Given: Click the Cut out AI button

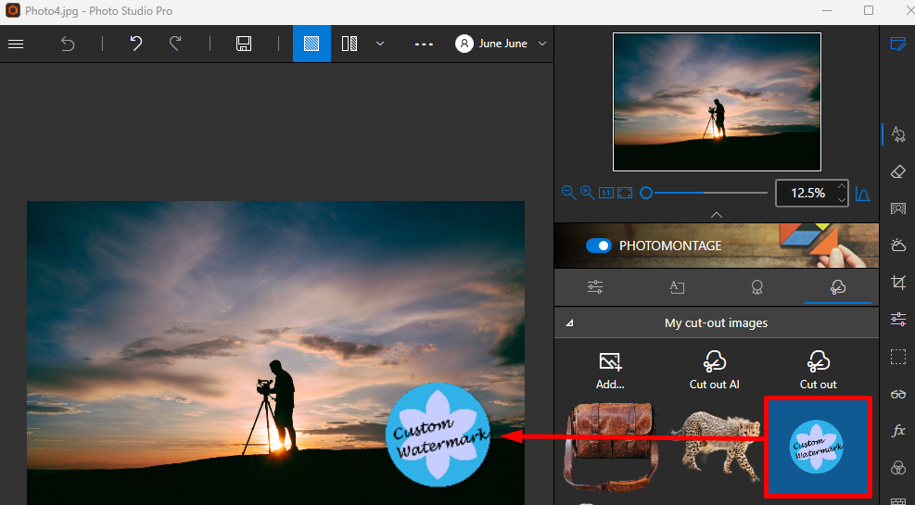Looking at the screenshot, I should pyautogui.click(x=714, y=371).
